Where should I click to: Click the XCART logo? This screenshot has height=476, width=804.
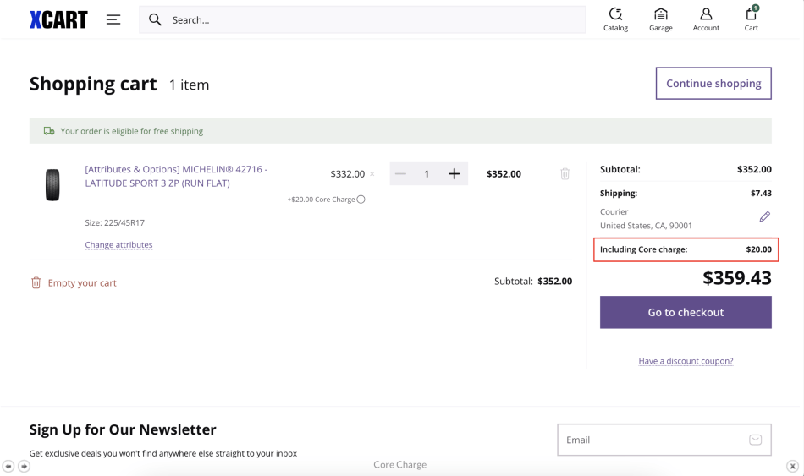click(58, 19)
